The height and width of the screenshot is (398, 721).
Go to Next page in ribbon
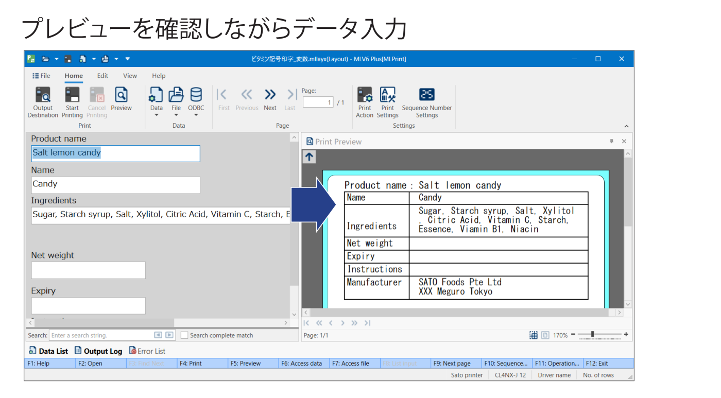click(x=270, y=99)
